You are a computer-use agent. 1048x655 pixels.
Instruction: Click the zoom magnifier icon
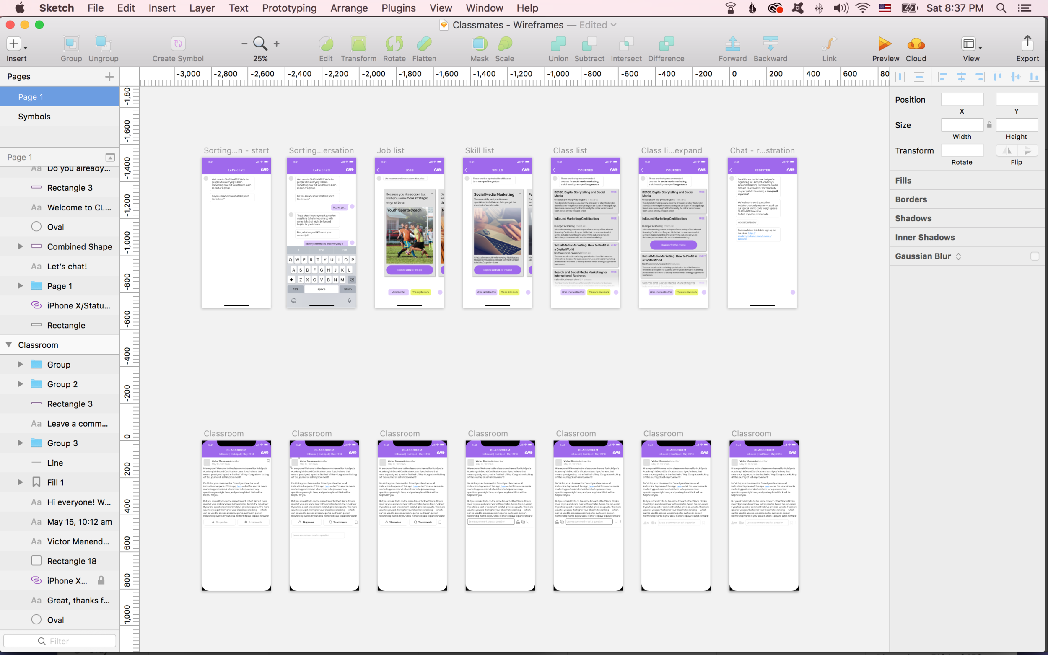coord(260,44)
